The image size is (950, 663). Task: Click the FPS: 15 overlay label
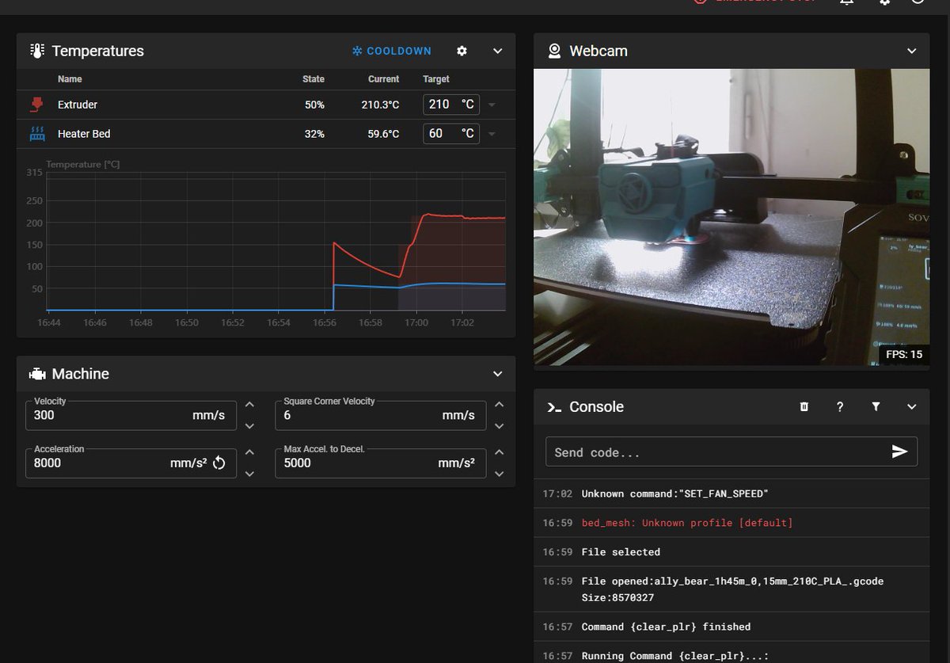coord(905,354)
